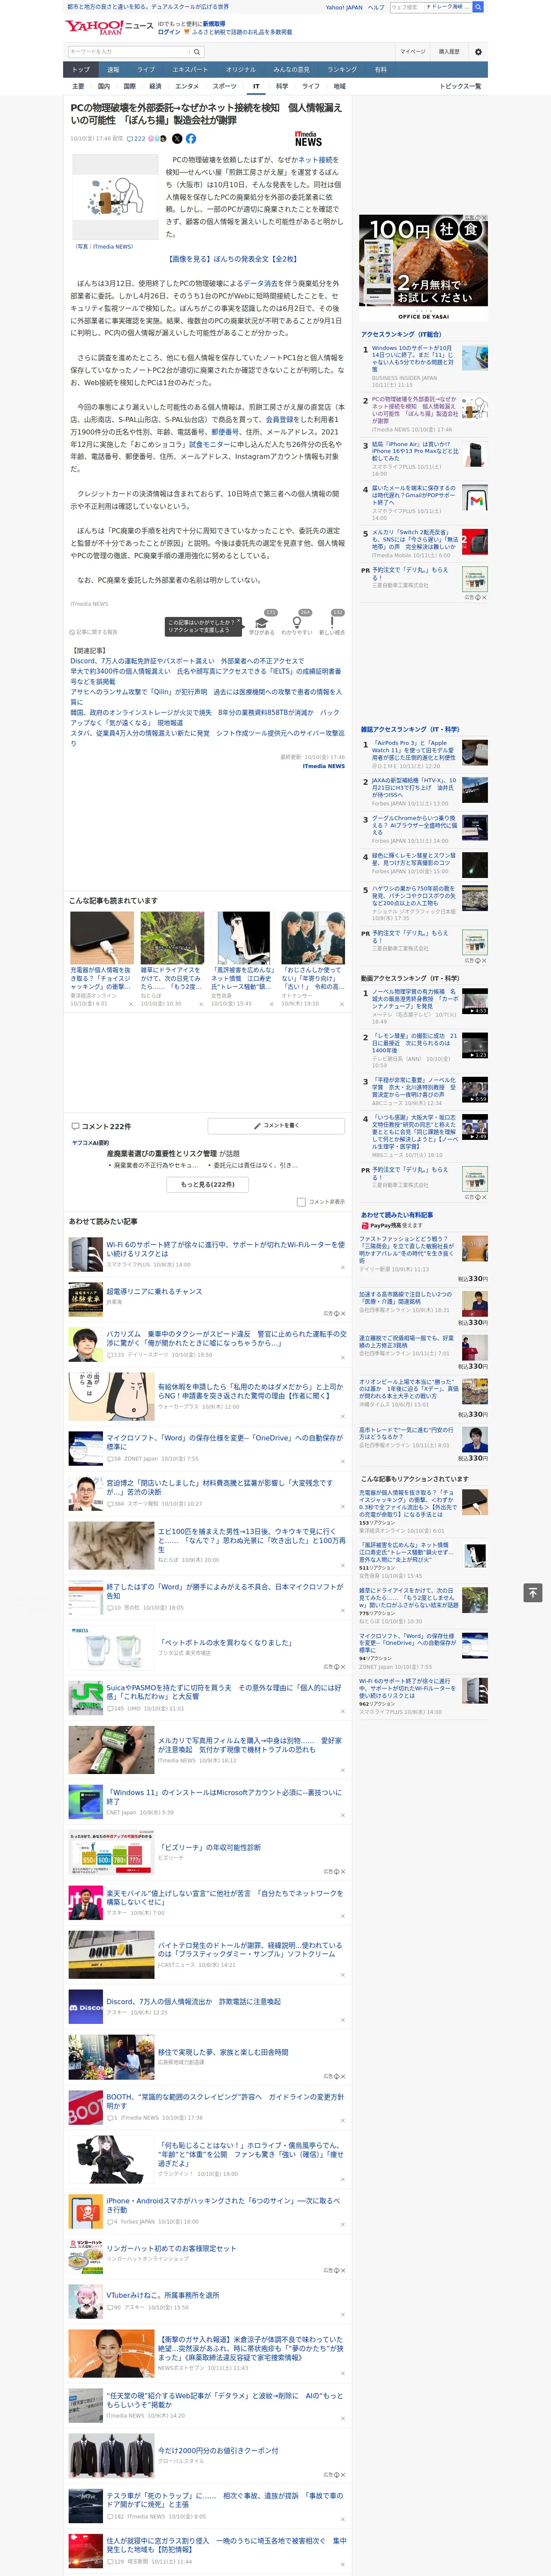Open the VTuberみけねこ article
The height and width of the screenshot is (2576, 551).
(x=163, y=2295)
